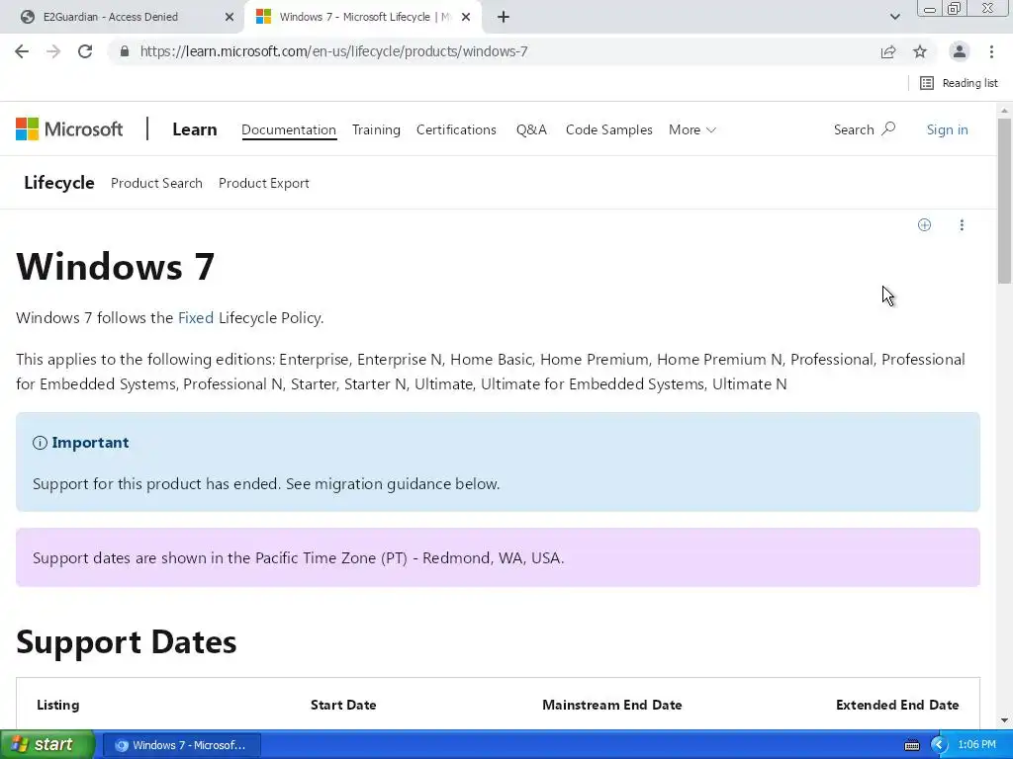This screenshot has height=759, width=1013.
Task: Click Search with magnifier icon
Action: pyautogui.click(x=865, y=129)
